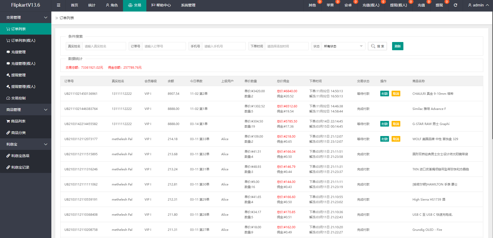Click the 订单号 column header
493x238 pixels.
69,81
